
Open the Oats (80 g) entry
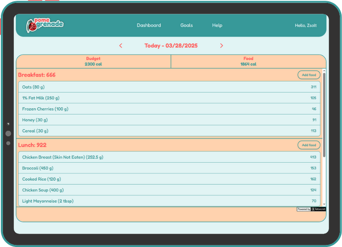(x=169, y=87)
